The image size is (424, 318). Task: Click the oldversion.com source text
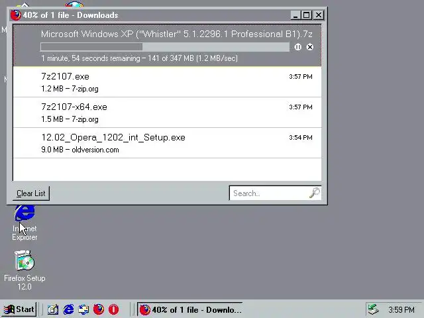(x=95, y=150)
